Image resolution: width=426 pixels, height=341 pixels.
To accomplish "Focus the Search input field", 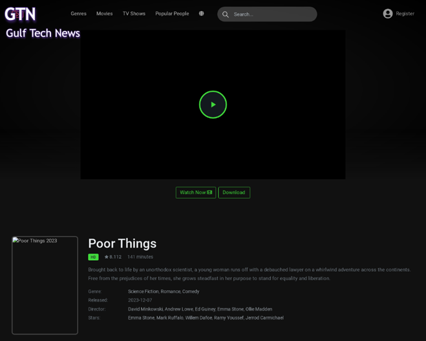I will [x=272, y=14].
